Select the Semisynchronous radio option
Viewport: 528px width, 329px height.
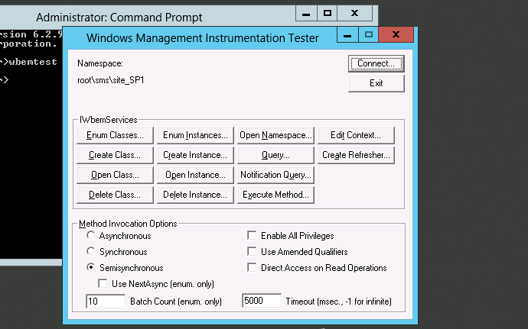(x=90, y=267)
